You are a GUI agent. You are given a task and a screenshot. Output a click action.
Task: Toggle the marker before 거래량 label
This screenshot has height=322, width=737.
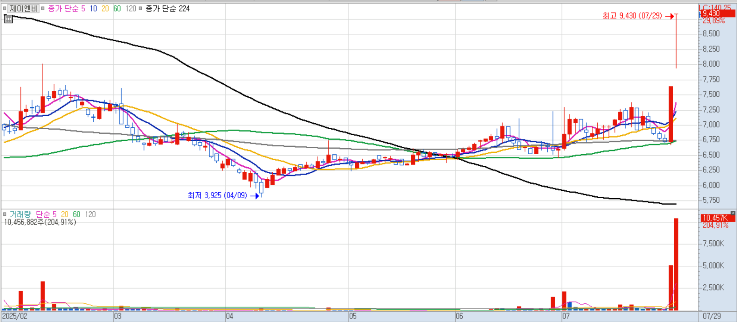point(5,214)
